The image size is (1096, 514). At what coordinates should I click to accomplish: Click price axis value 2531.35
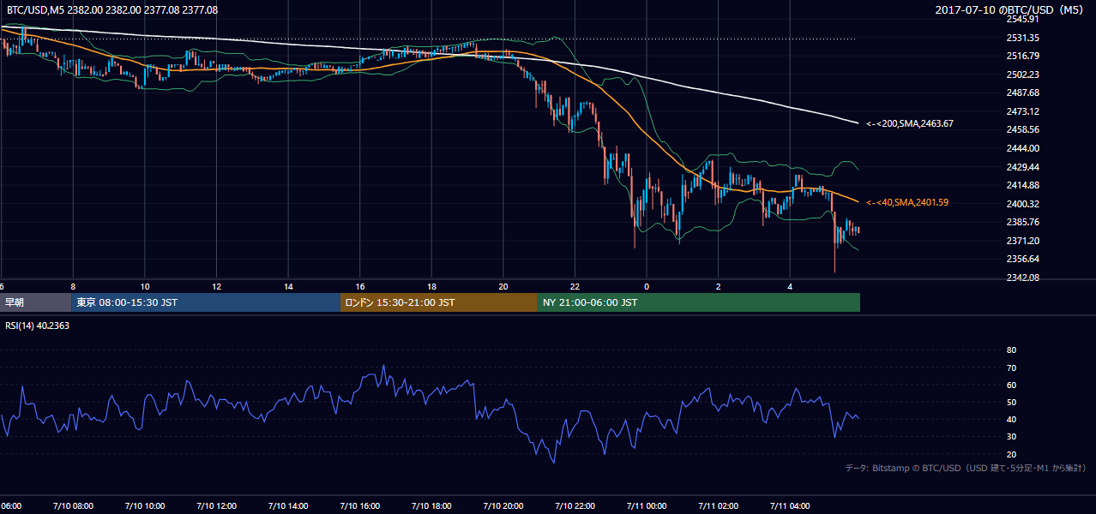(x=1023, y=38)
